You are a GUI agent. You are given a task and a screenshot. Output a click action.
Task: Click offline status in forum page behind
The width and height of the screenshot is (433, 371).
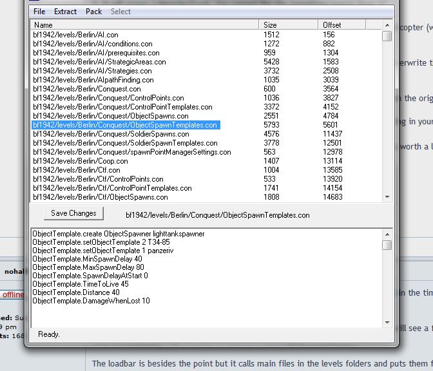(x=13, y=294)
